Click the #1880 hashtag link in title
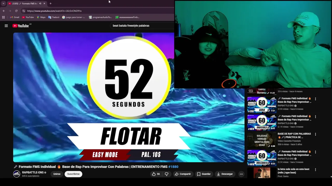The width and height of the screenshot is (332, 186). click(173, 167)
